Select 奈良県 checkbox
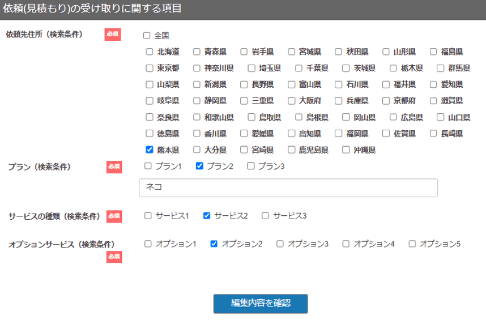 [x=150, y=117]
